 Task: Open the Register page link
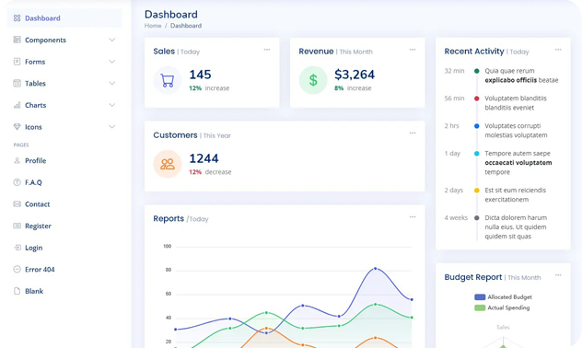pos(64,226)
